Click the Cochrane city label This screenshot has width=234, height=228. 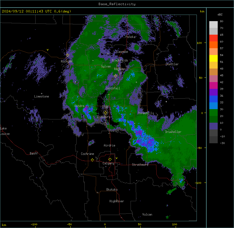click(x=87, y=154)
